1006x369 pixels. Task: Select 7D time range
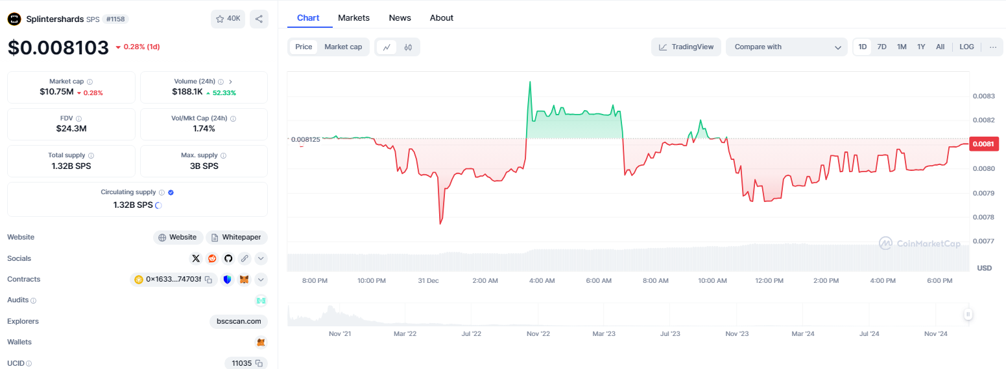[881, 47]
